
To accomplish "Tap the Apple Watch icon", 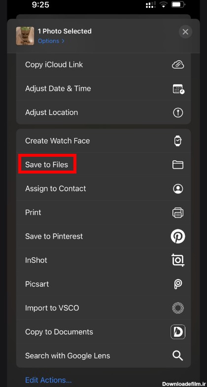I will [177, 141].
